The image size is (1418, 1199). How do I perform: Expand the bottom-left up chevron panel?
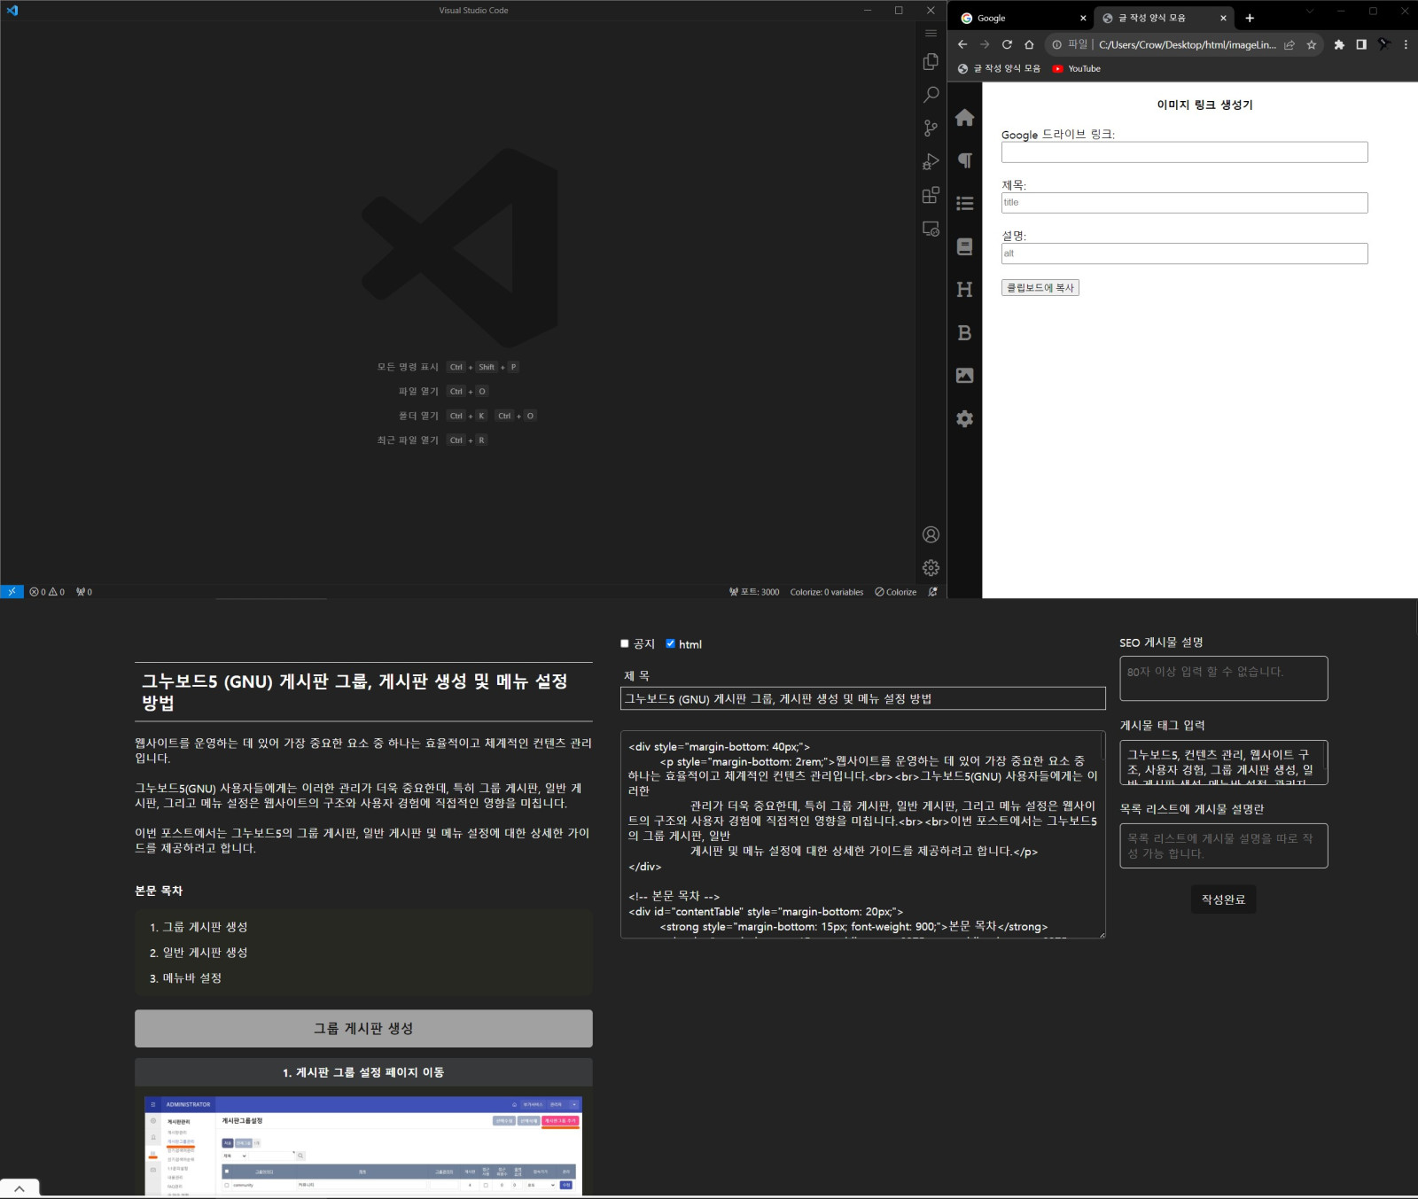tap(19, 1189)
